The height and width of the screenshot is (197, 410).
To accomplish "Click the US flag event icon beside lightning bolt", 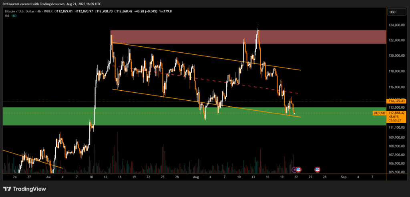I will click(x=299, y=169).
